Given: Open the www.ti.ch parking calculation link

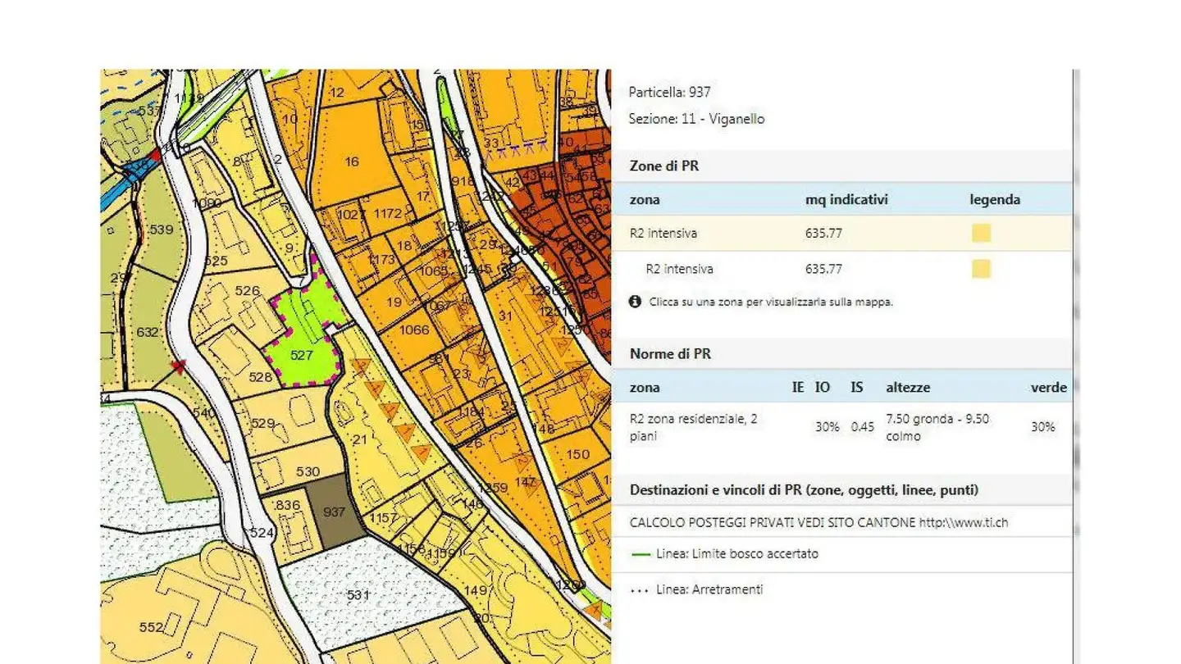Looking at the screenshot, I should (x=963, y=522).
